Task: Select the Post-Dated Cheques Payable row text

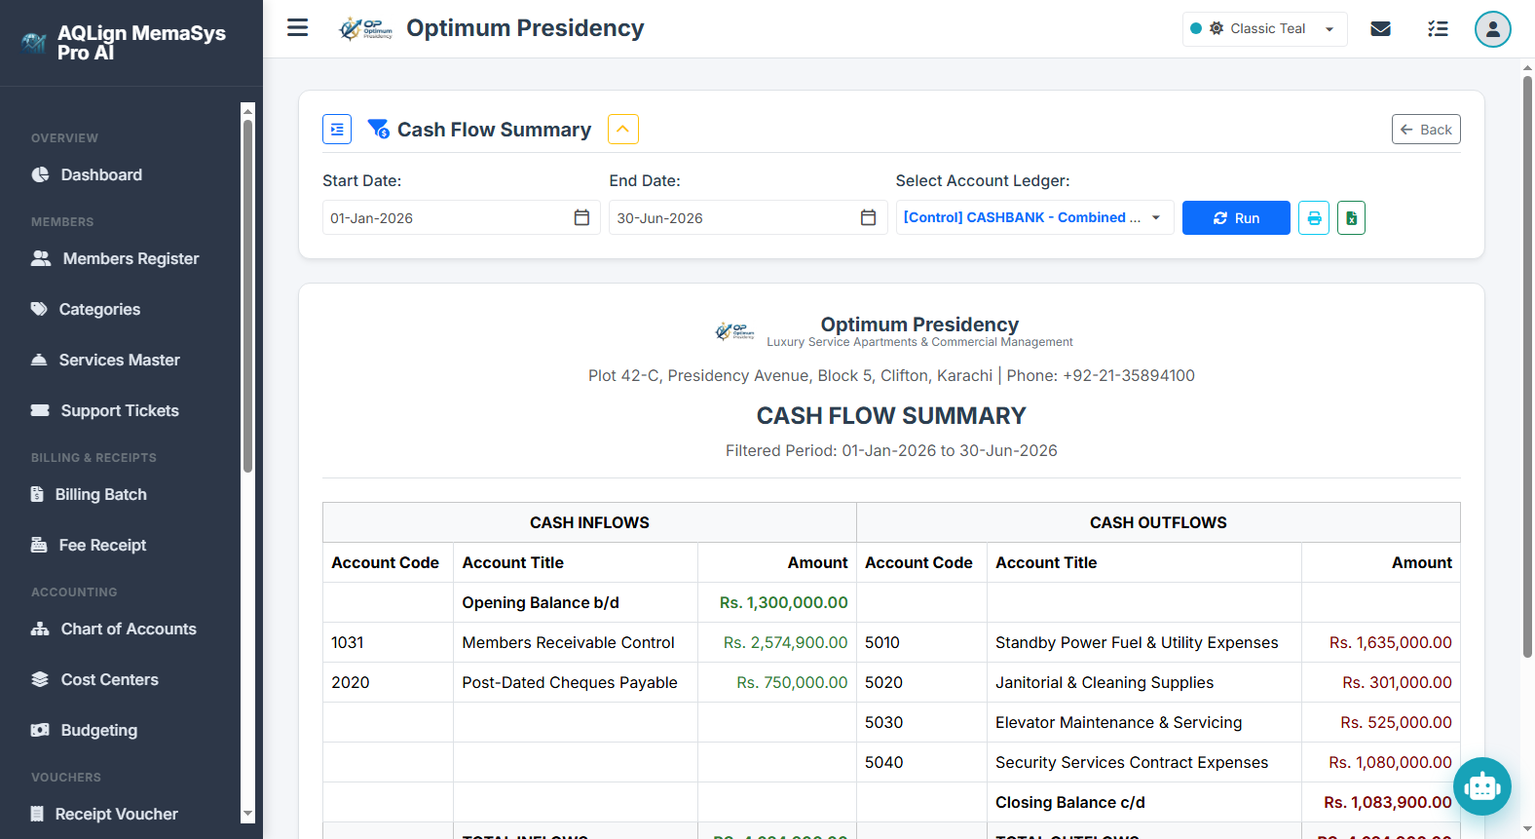Action: (x=570, y=683)
